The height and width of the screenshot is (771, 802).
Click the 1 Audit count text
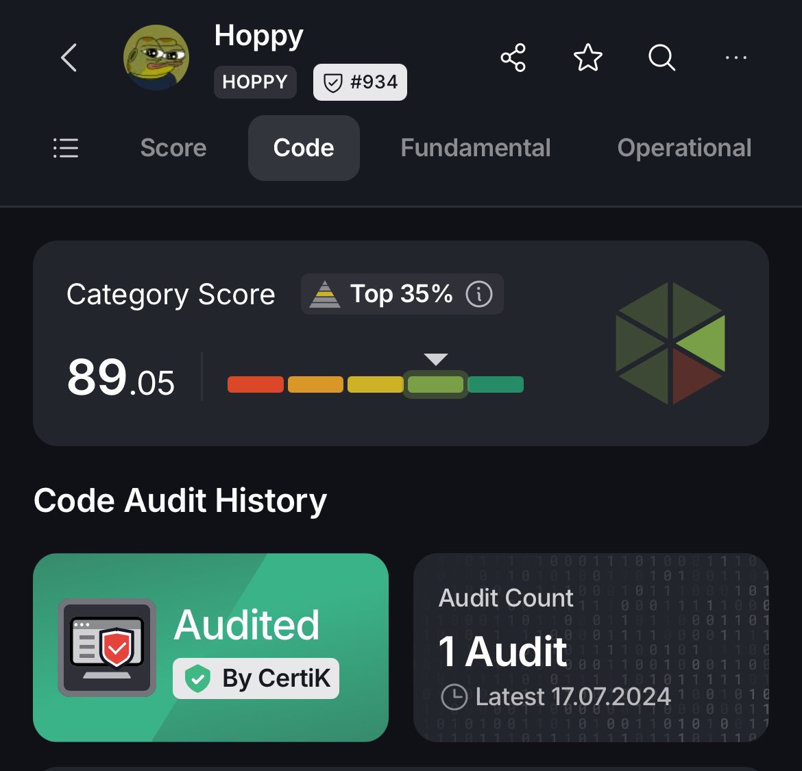(502, 651)
